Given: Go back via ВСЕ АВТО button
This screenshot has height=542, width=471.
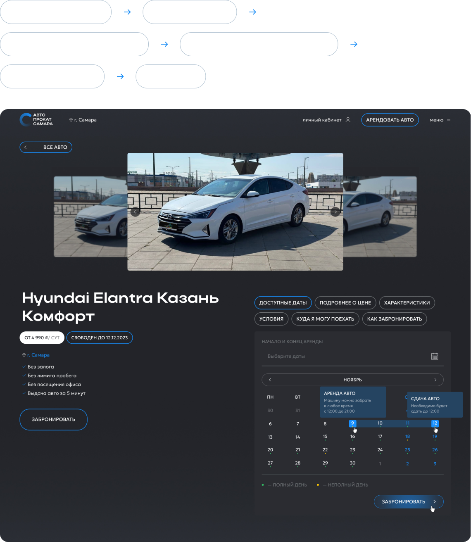Looking at the screenshot, I should [x=46, y=147].
